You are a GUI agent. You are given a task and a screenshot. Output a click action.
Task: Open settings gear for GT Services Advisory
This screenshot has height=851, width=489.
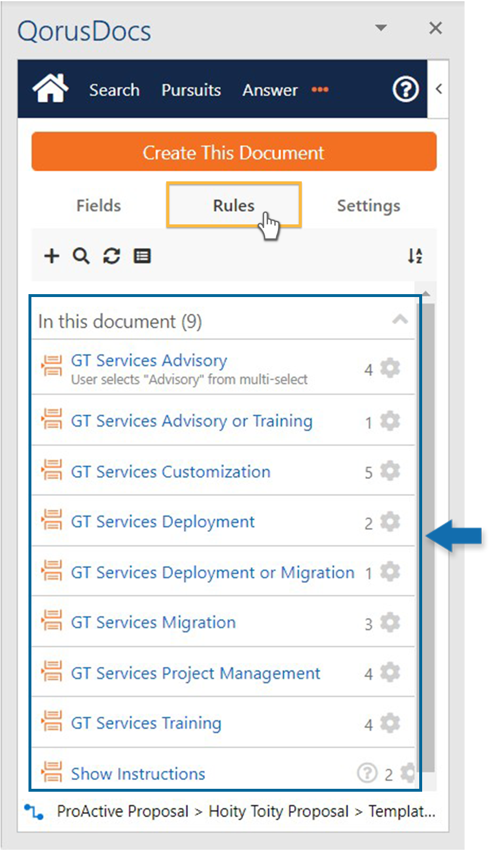390,368
